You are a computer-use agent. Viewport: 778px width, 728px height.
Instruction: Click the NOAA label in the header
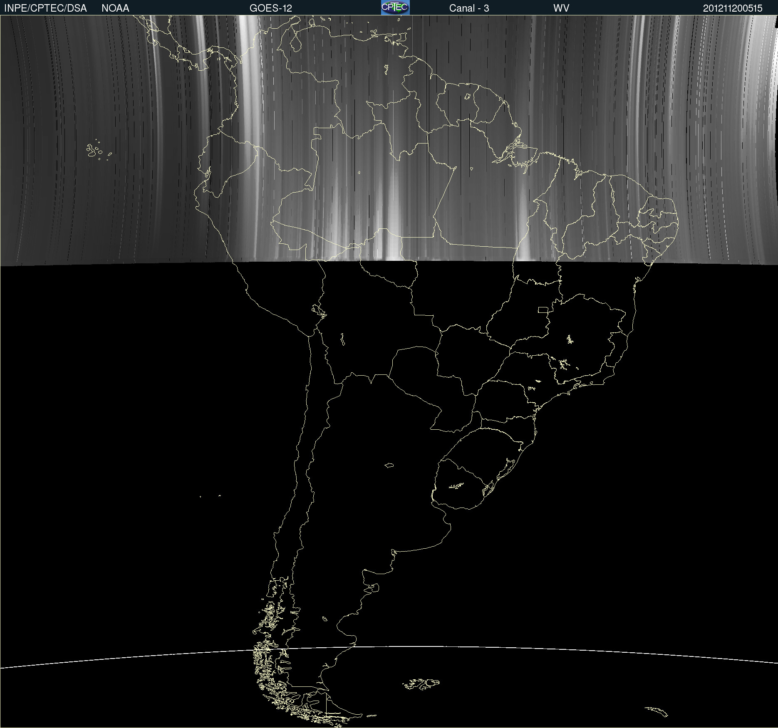pos(115,8)
